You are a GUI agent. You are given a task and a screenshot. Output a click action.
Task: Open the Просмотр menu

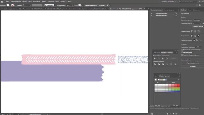click(51, 2)
